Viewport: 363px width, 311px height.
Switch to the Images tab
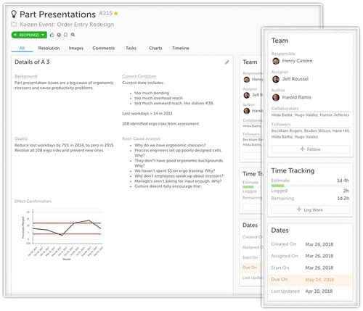(76, 48)
